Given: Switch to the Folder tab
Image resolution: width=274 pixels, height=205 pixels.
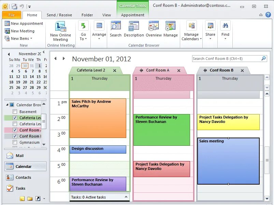Looking at the screenshot, I should click(x=87, y=15).
